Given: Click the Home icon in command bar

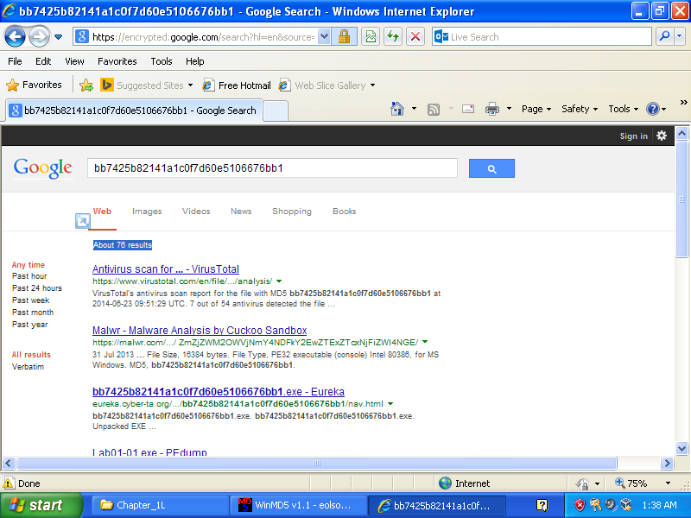Looking at the screenshot, I should [x=397, y=109].
